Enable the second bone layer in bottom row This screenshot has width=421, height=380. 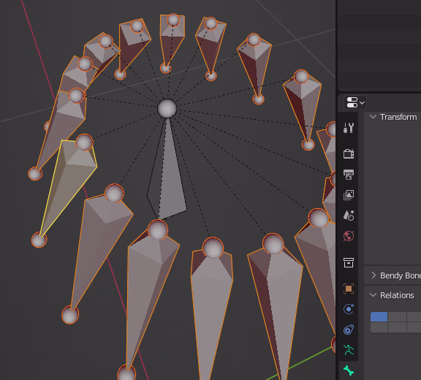pos(397,327)
